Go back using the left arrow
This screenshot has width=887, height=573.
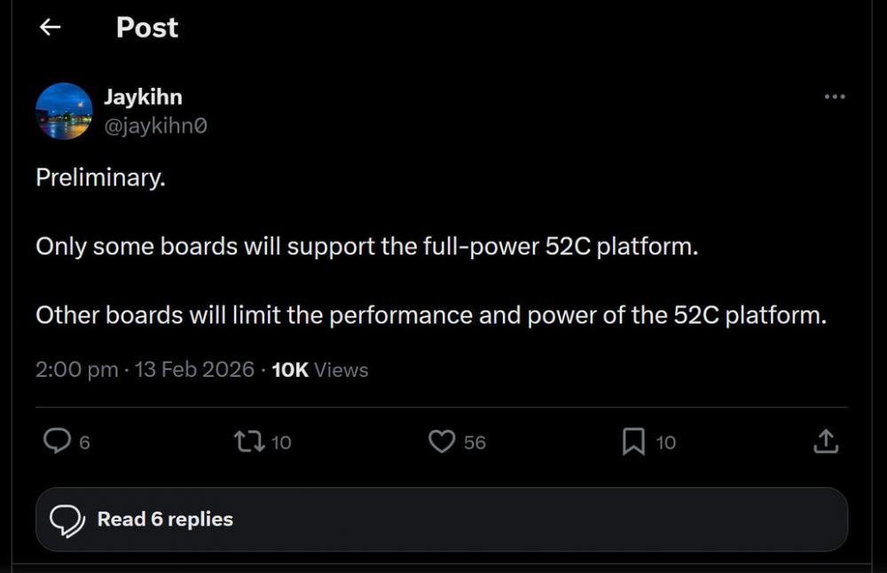(x=51, y=27)
